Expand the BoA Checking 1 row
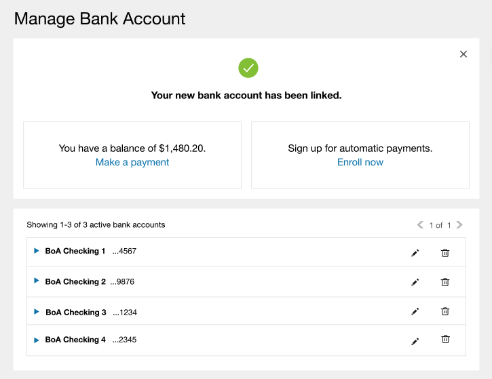The image size is (492, 379). (x=37, y=251)
